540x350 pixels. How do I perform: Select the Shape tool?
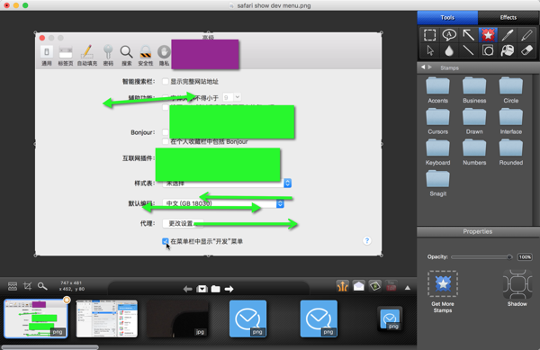(488, 50)
